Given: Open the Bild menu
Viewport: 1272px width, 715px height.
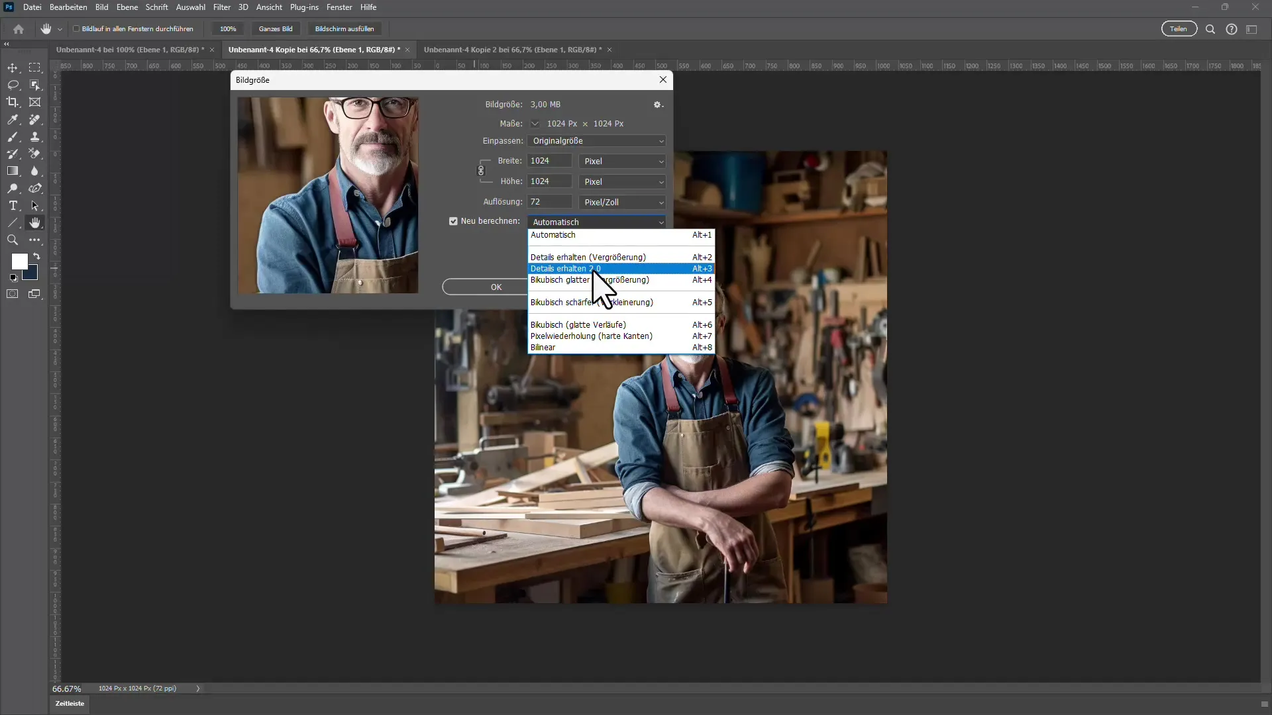Looking at the screenshot, I should click(x=101, y=7).
